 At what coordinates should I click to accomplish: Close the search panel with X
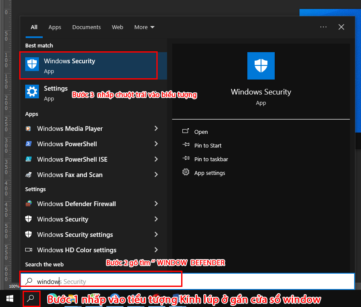[341, 27]
